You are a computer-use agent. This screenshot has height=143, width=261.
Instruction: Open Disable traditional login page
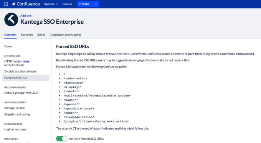pyautogui.click(x=20, y=71)
